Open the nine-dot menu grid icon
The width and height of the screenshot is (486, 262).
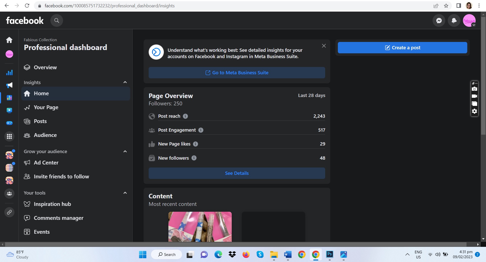click(x=9, y=136)
